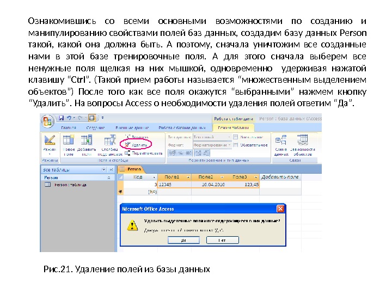The width and height of the screenshot is (392, 294).
Task: Select the cell containing 12345
Action: tap(175, 185)
